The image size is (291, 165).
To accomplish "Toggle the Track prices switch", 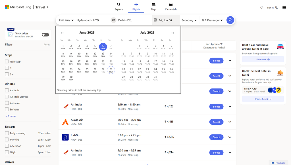I will tap(45, 35).
